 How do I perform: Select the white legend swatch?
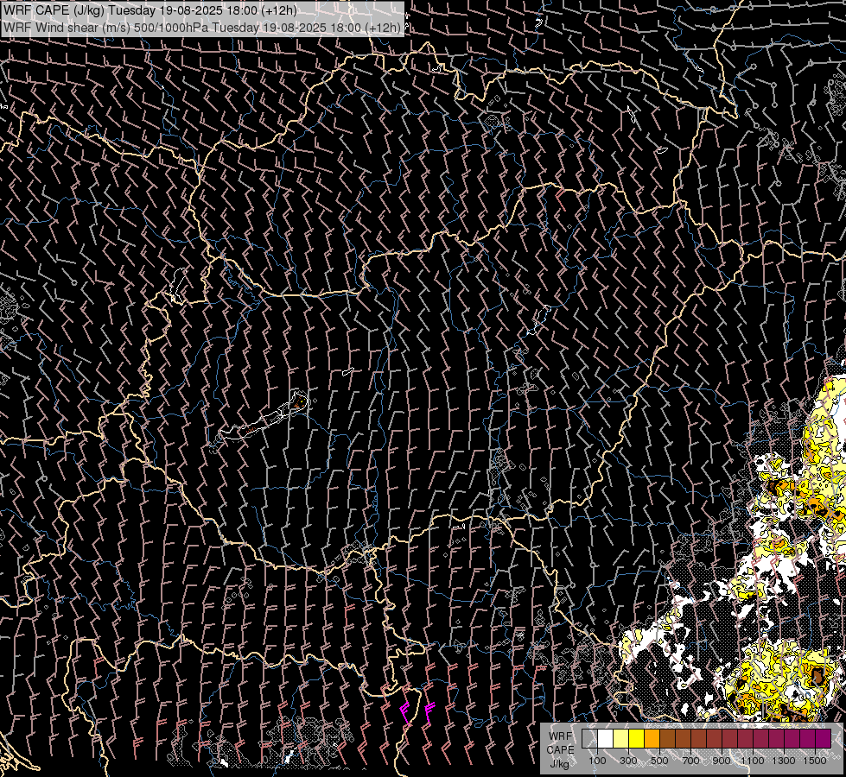pos(606,738)
